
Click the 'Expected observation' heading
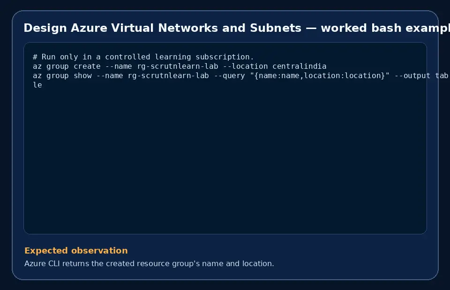(76, 251)
